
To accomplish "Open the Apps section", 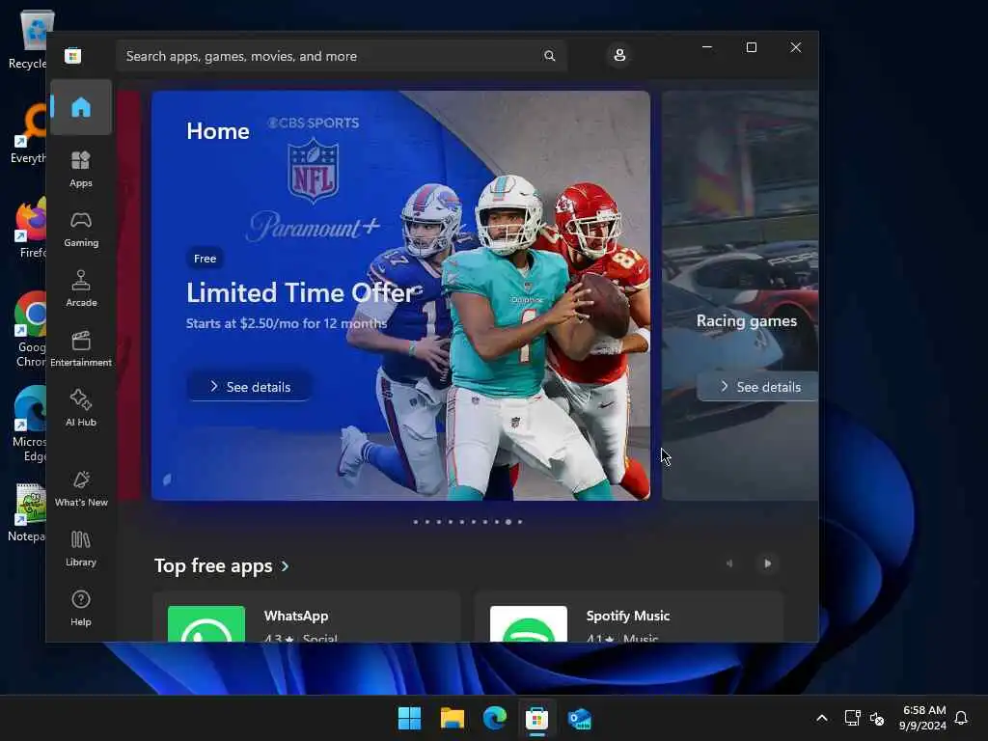I will 81,169.
